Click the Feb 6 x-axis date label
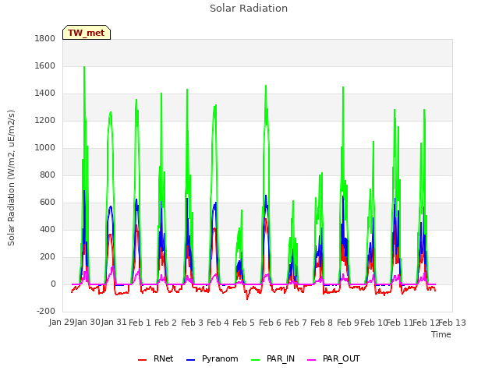The height and width of the screenshot is (374, 499). (270, 323)
